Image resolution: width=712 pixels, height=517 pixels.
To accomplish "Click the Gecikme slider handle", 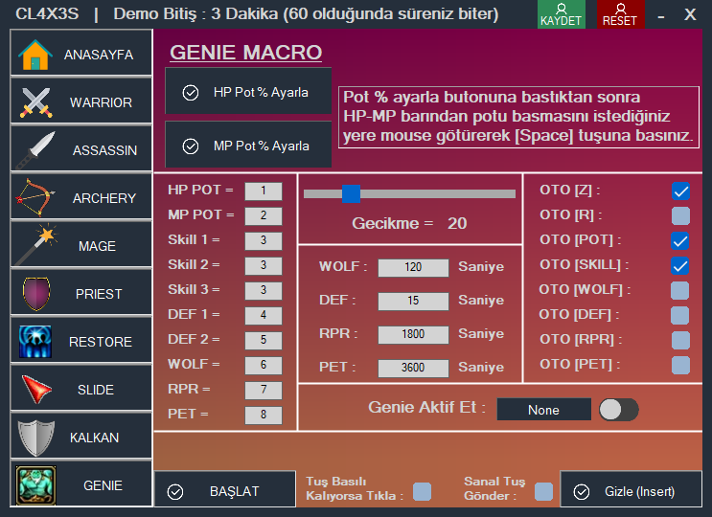I will [351, 193].
